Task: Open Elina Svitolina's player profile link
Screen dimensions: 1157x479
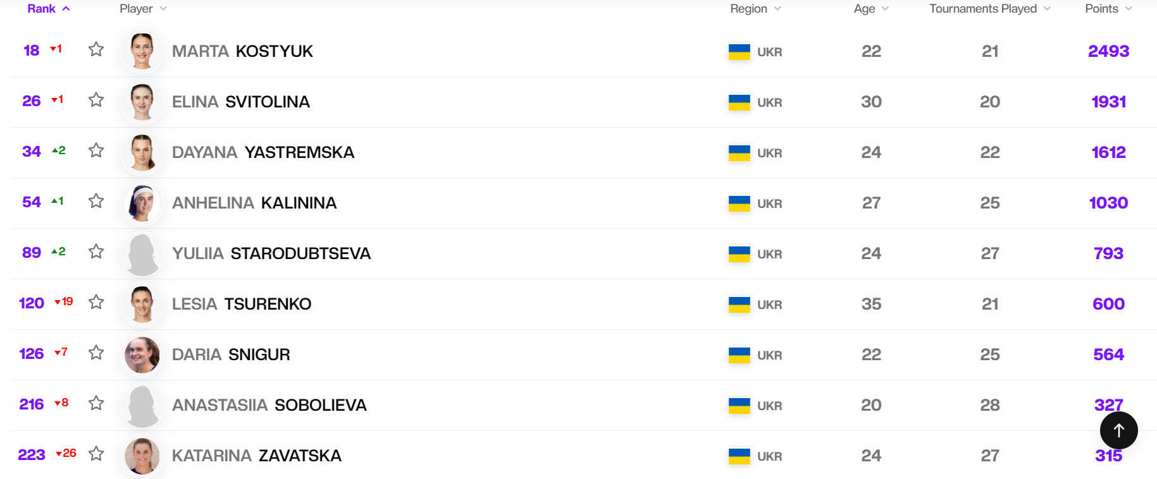Action: 240,102
